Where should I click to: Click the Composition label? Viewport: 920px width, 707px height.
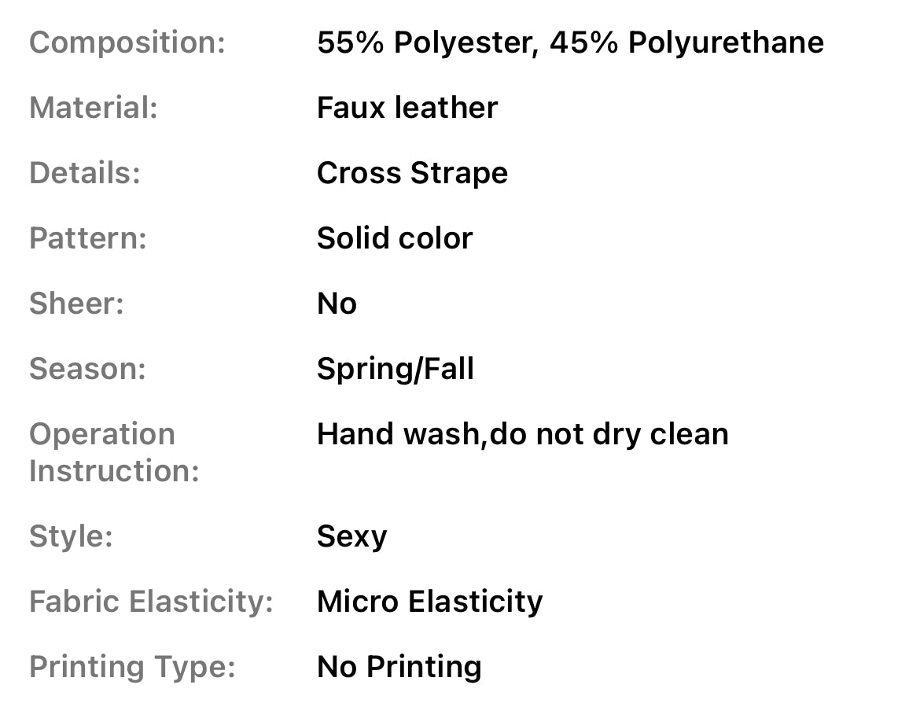[x=127, y=42]
